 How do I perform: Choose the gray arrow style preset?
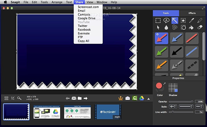(177, 65)
